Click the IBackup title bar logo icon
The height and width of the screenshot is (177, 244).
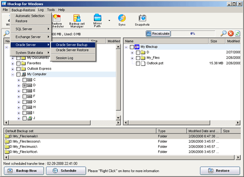click(x=4, y=4)
